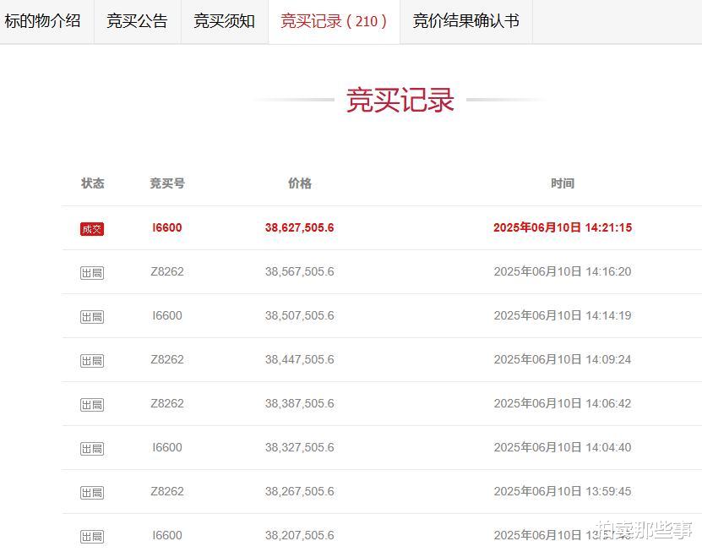Screen dimensions: 702x552
Task: Click bidder I6600 in the 14:14:19 row
Action: [167, 315]
